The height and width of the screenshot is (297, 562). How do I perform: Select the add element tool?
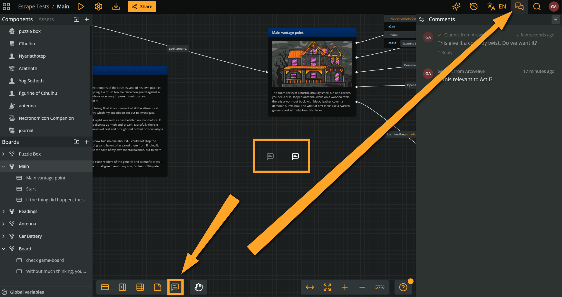click(105, 287)
